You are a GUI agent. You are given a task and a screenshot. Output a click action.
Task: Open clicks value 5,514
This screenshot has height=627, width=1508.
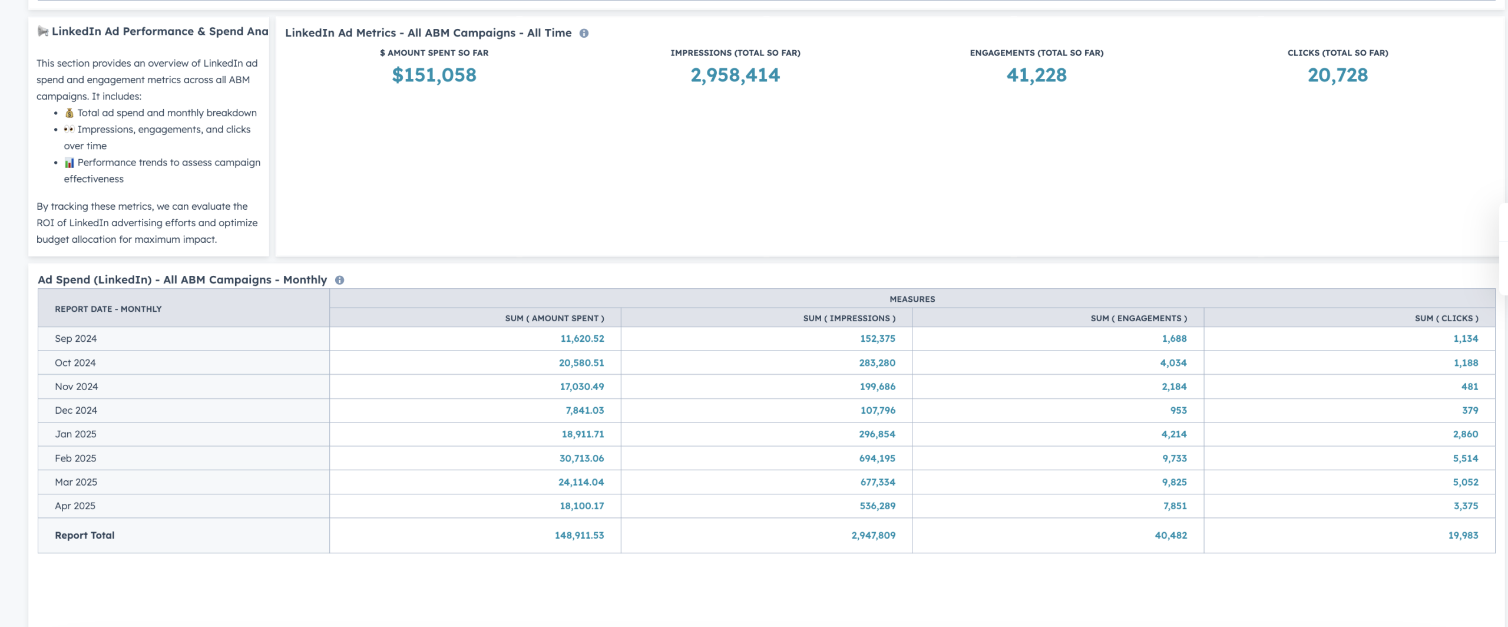point(1466,458)
